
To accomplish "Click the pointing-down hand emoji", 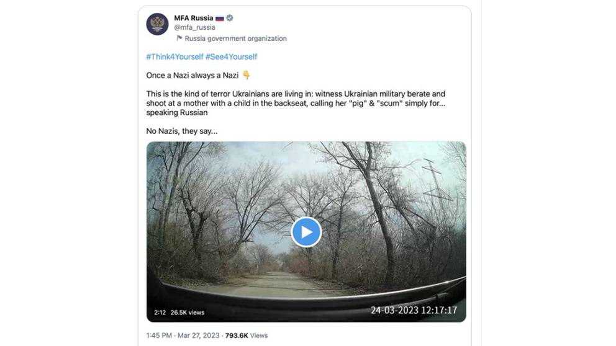I will tap(247, 75).
